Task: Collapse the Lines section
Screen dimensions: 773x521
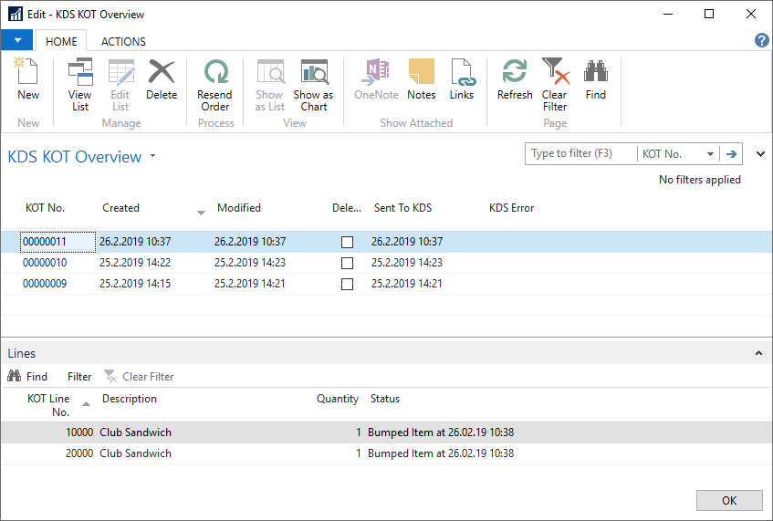Action: (x=757, y=353)
